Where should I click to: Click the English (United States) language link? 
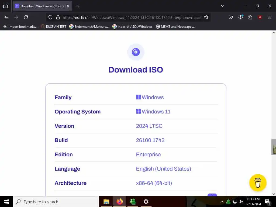[x=163, y=169]
